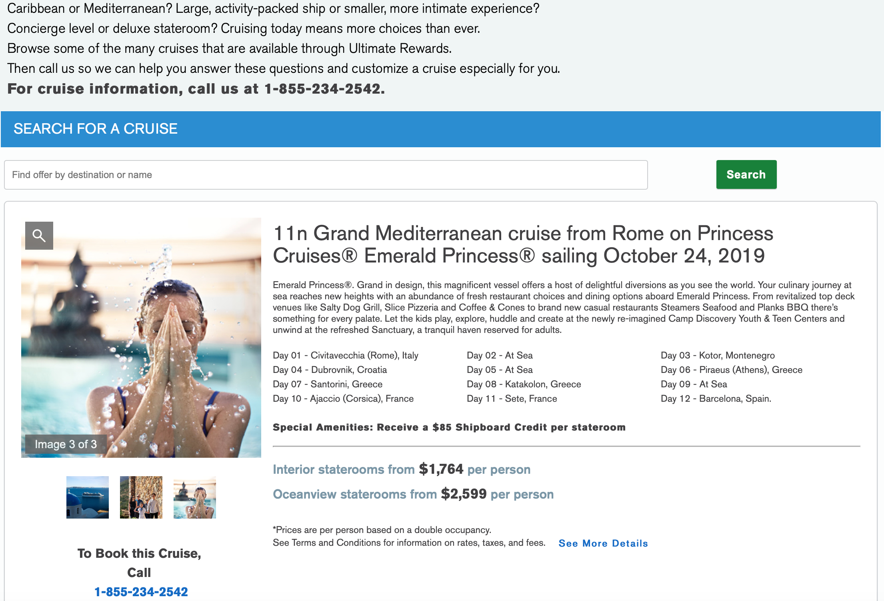Image resolution: width=884 pixels, height=601 pixels.
Task: Select the woman-in-pool thumbnail
Action: (x=195, y=497)
